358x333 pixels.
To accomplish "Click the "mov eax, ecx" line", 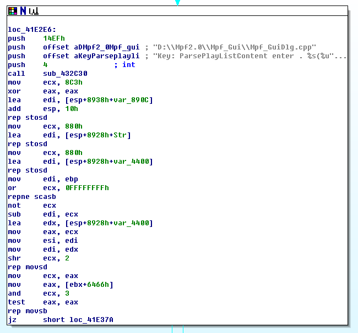I will 43,232.
